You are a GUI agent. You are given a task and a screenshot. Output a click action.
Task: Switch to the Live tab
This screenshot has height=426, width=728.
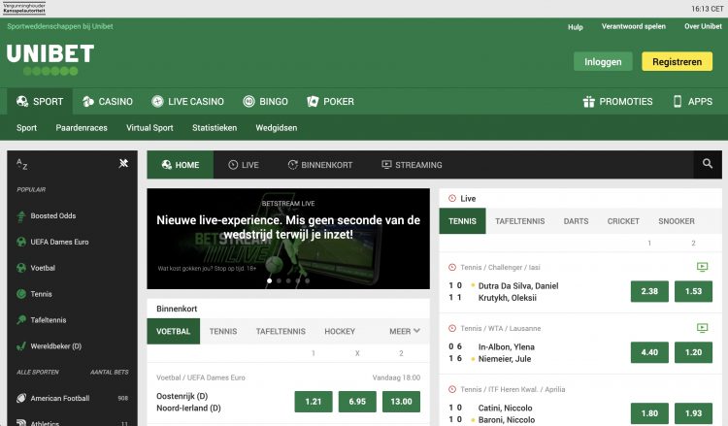[x=244, y=165]
